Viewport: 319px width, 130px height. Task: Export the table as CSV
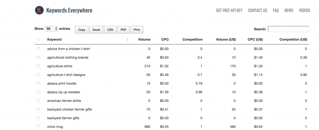(110, 29)
